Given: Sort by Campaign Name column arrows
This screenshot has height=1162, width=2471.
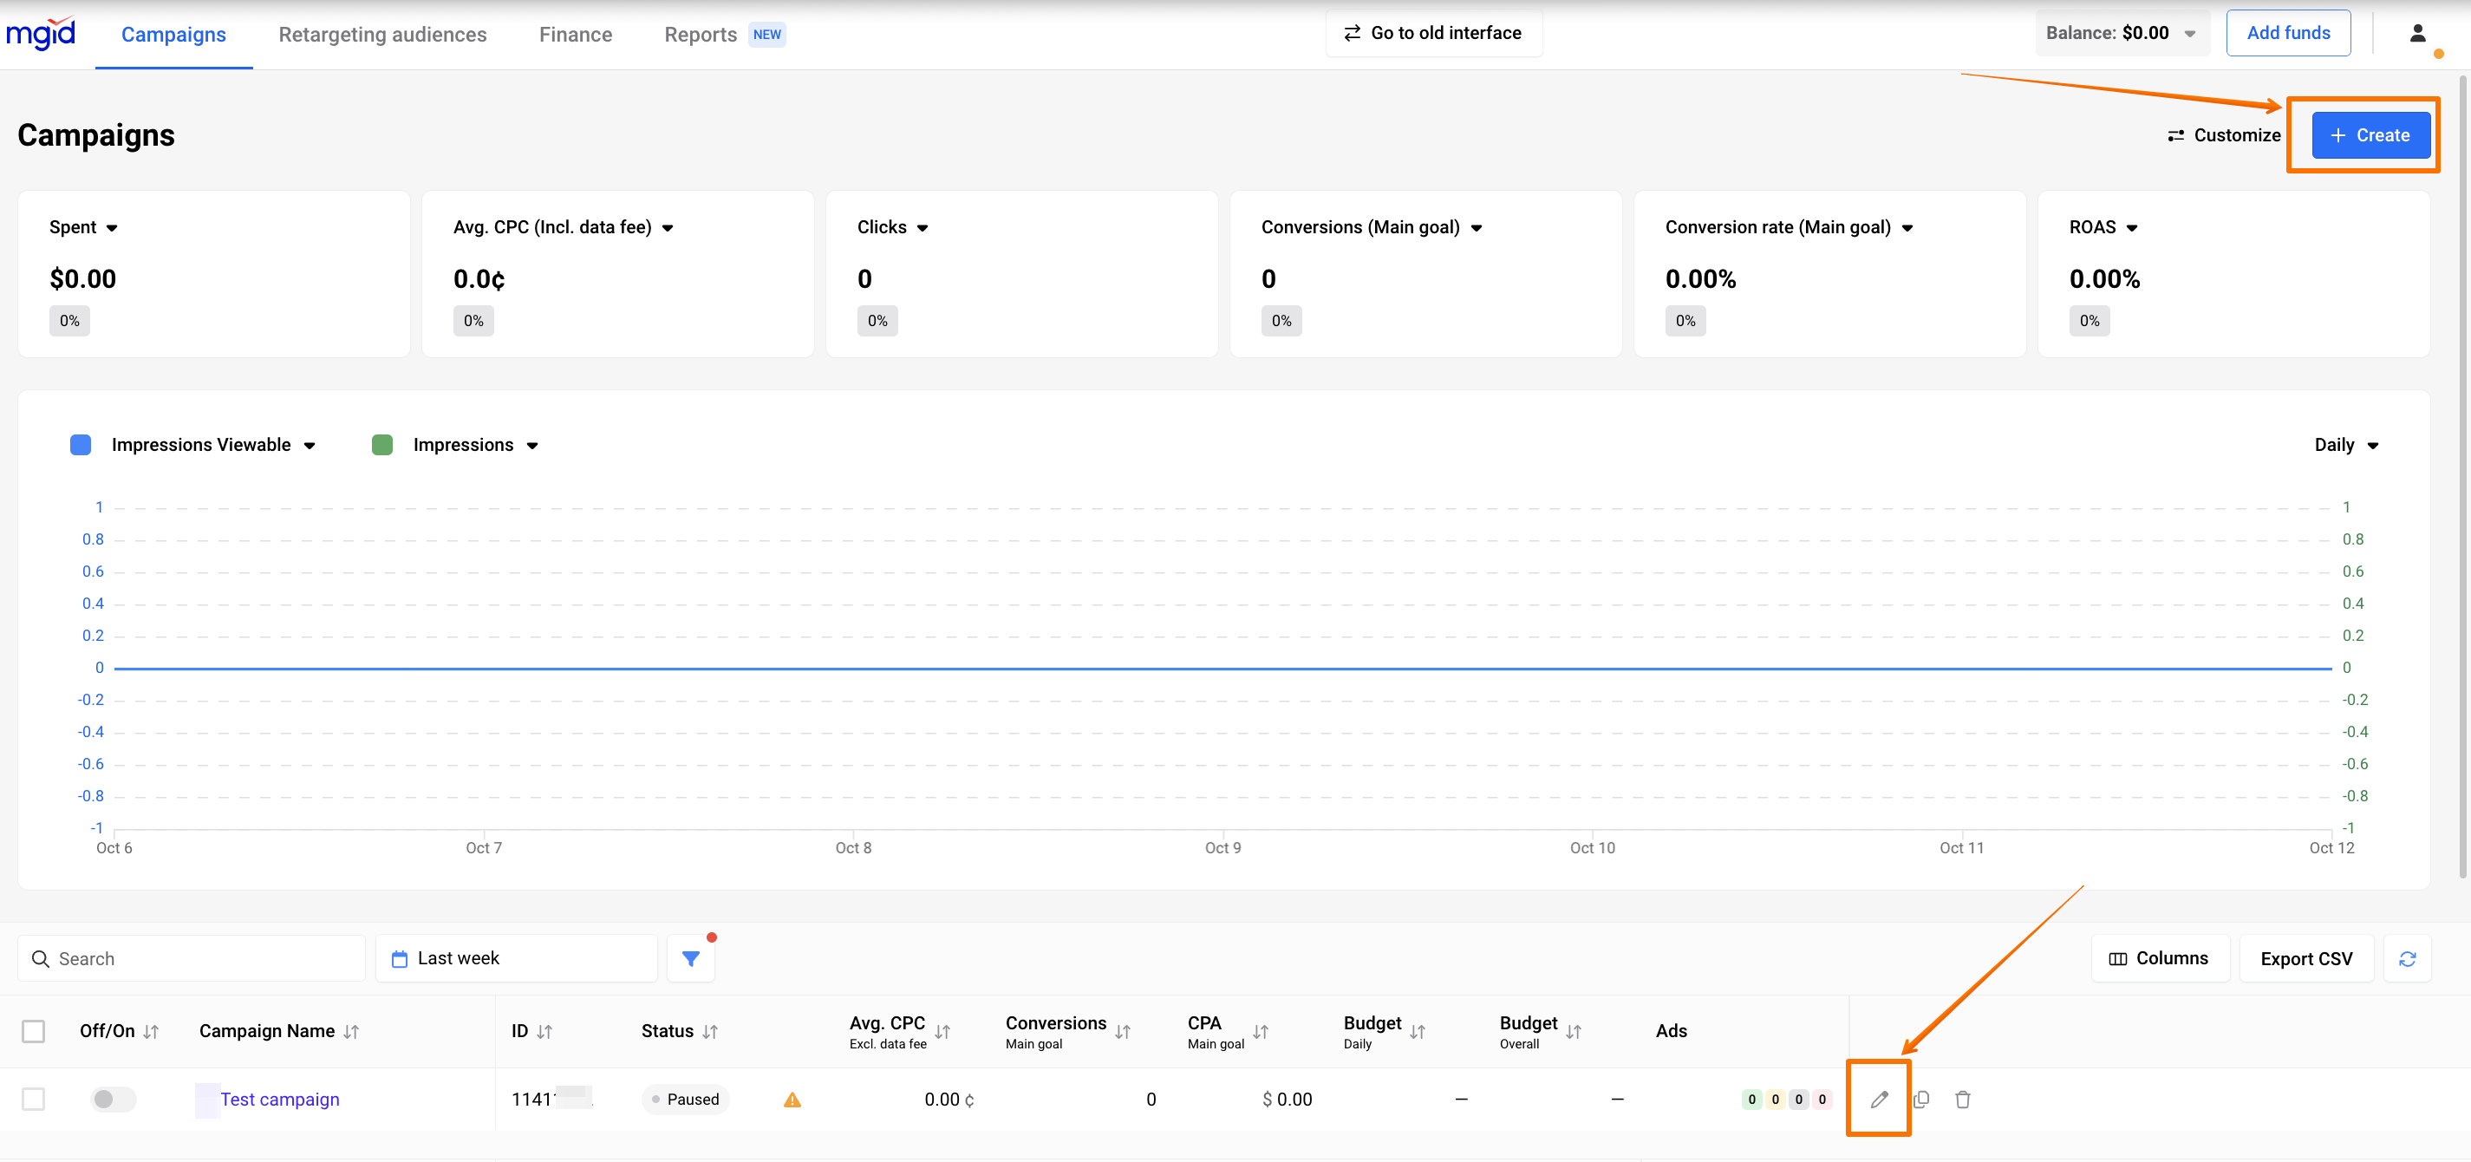Looking at the screenshot, I should (x=352, y=1032).
